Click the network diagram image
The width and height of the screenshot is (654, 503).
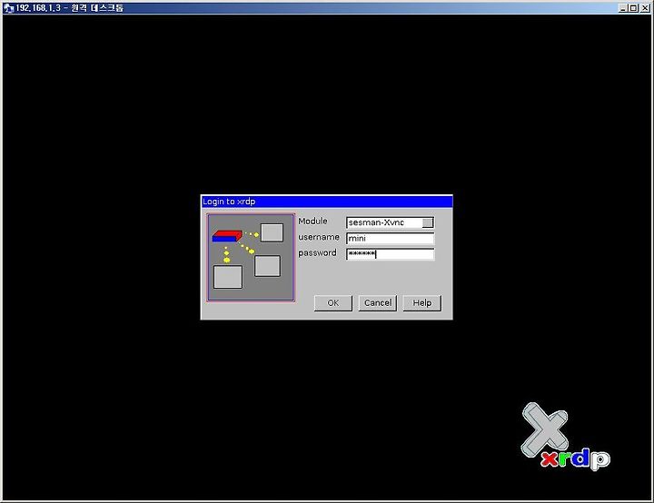click(251, 257)
